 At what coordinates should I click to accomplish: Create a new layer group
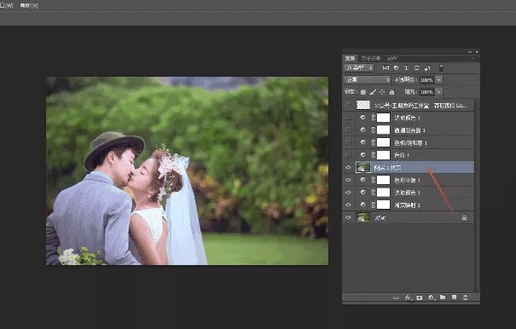coord(443,297)
